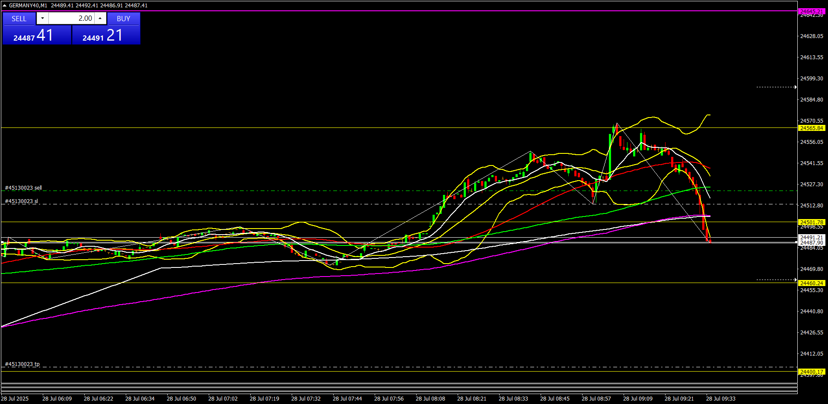Screen dimensions: 828x404
Task: Click the yellow 24400.17 price tag
Action: click(x=812, y=372)
